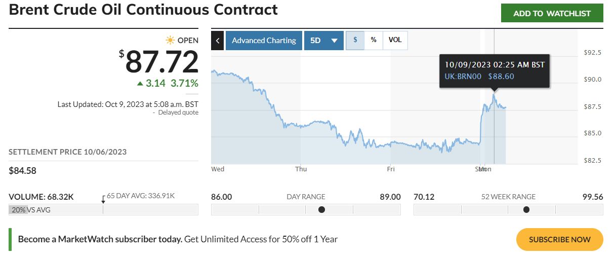Viewport: 614px width, 258px height.
Task: Toggle VOL display on chart
Action: [x=395, y=40]
